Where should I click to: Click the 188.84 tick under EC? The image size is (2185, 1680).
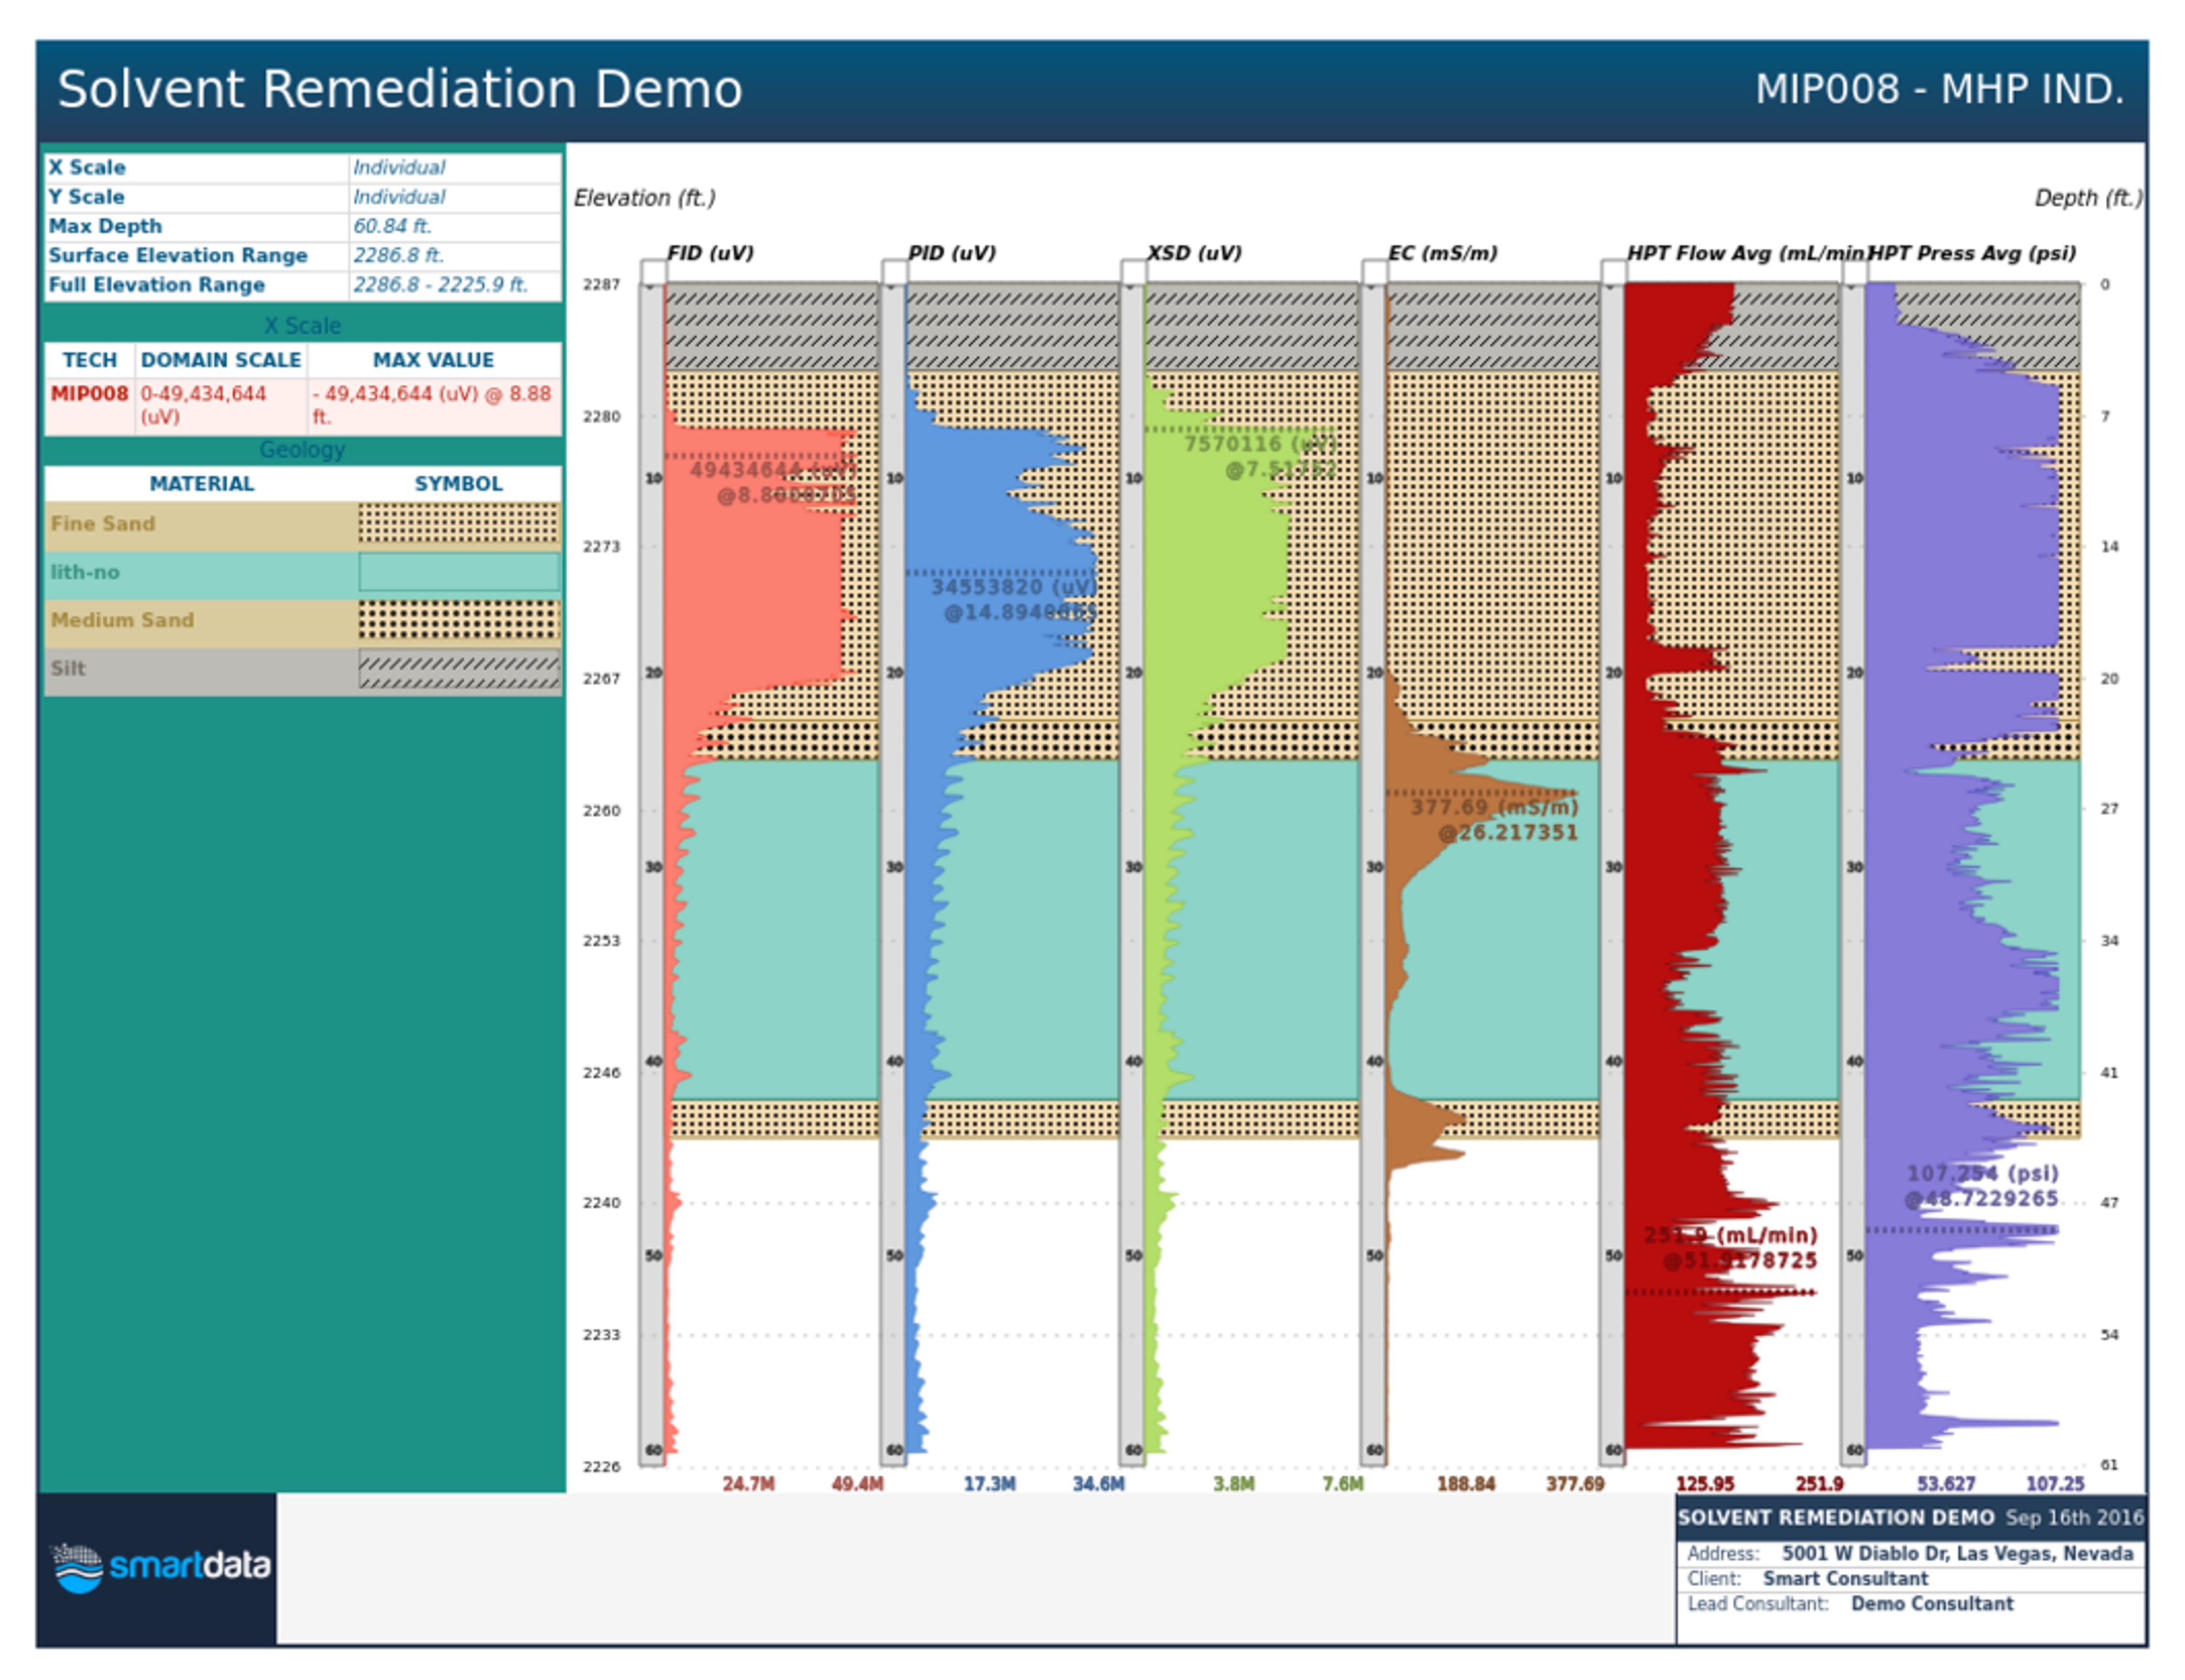tap(1466, 1484)
